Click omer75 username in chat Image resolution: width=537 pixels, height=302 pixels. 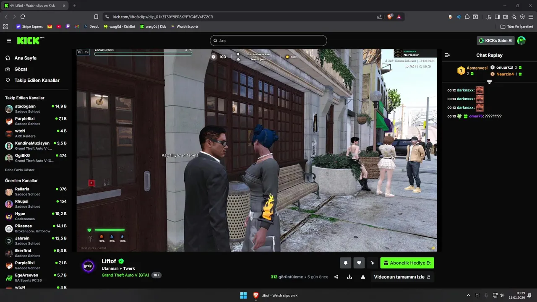(x=476, y=116)
